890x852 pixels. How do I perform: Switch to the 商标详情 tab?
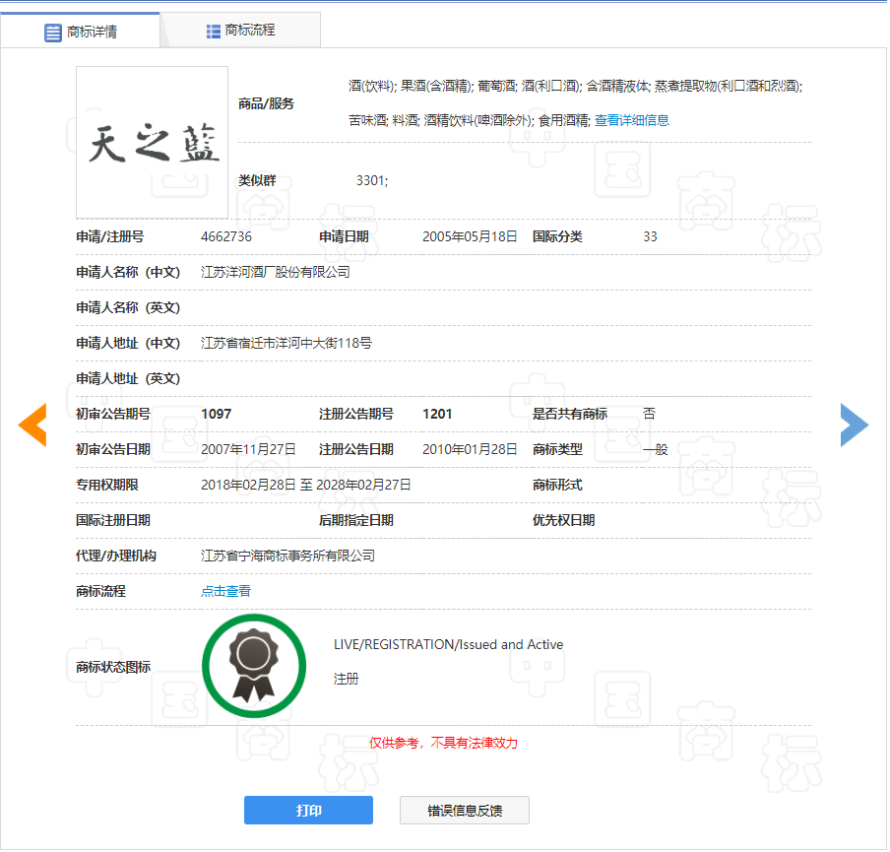(x=92, y=32)
